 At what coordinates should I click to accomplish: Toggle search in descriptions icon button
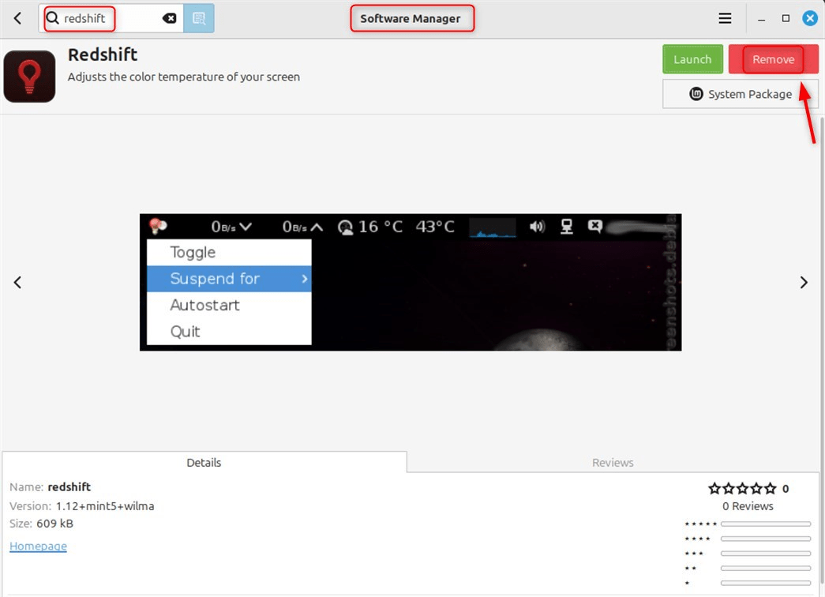point(199,18)
